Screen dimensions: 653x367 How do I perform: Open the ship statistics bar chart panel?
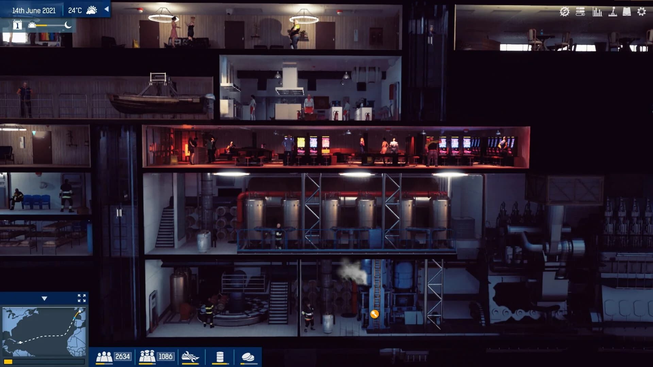coord(597,11)
